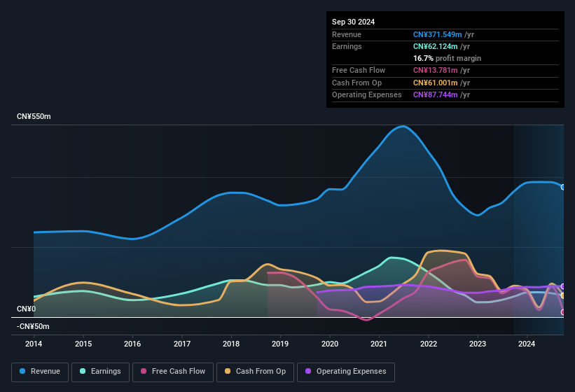Toggle the Free Cash Flow series label
The width and height of the screenshot is (575, 392).
coord(178,371)
